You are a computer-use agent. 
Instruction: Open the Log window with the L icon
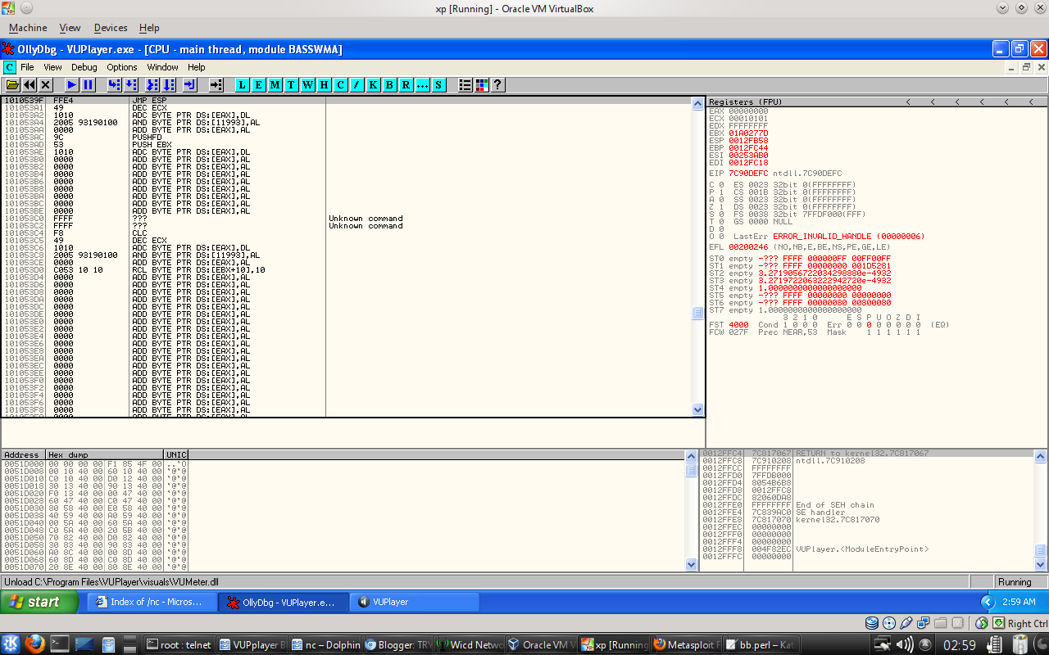point(243,84)
